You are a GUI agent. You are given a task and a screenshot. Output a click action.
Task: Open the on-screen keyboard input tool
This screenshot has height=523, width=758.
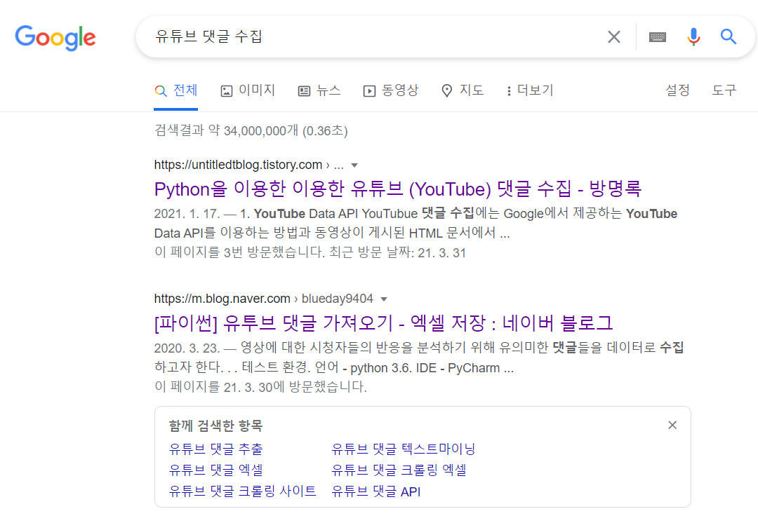coord(658,36)
